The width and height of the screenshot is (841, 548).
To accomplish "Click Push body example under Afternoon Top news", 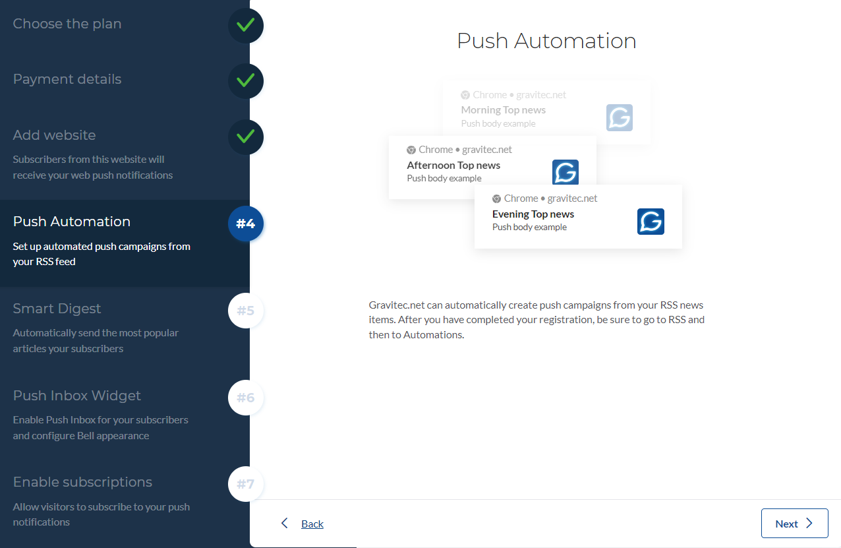I will click(444, 178).
